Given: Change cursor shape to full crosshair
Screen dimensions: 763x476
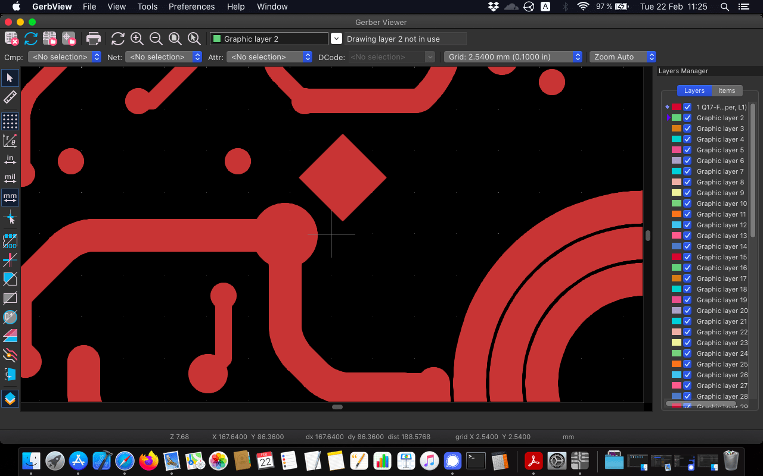Looking at the screenshot, I should (10, 217).
